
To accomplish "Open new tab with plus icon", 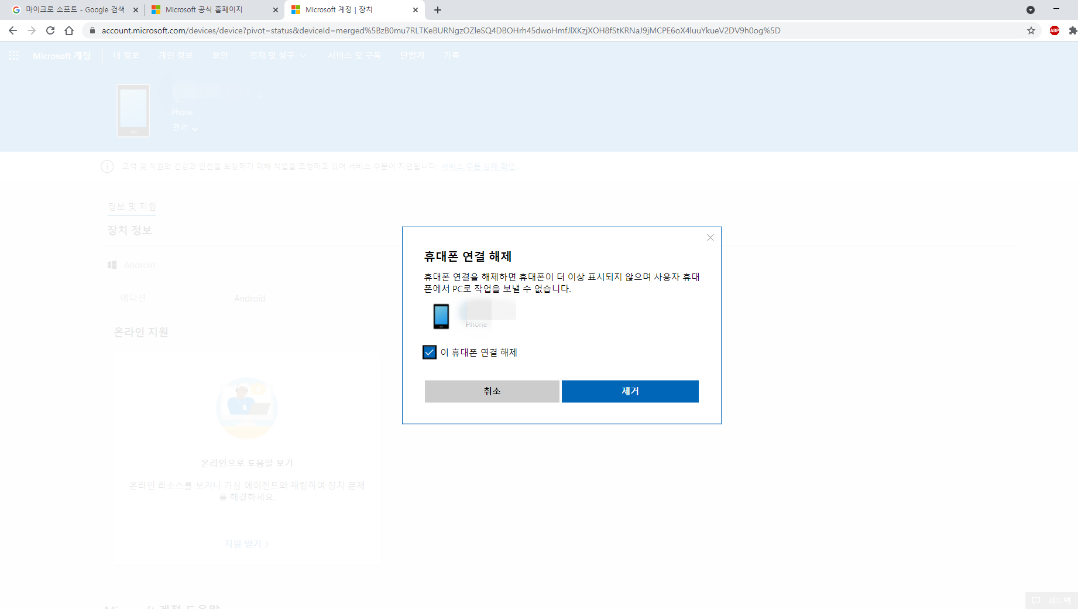I will [x=438, y=10].
